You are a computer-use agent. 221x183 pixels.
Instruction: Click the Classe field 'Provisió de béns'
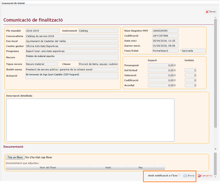[x=98, y=64]
